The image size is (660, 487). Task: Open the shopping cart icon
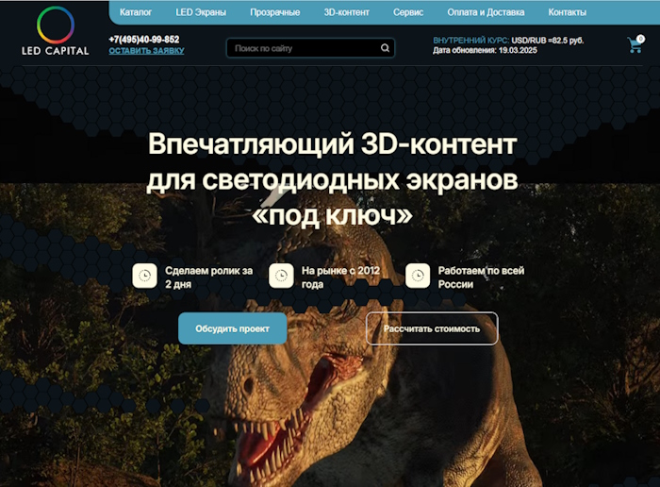pyautogui.click(x=635, y=45)
